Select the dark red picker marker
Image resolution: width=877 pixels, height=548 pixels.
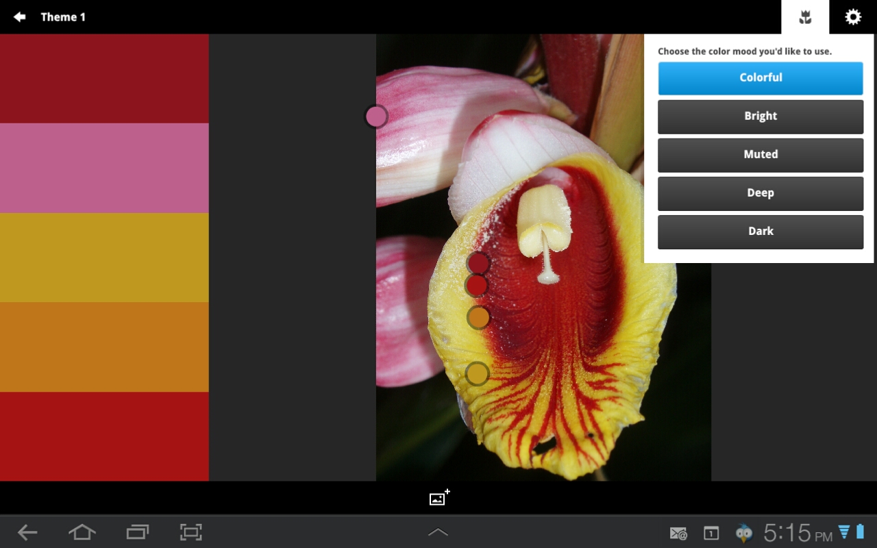point(478,263)
